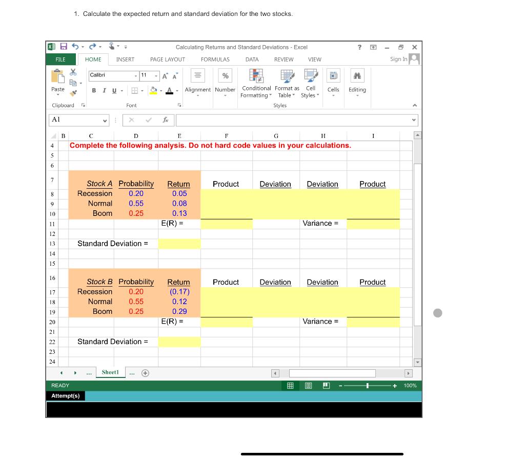Expand the underline style dropdown arrow

pos(122,91)
